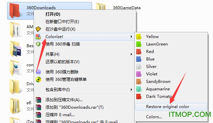
Task: Choose 压缩并 E-mail...
Action: (60, 115)
